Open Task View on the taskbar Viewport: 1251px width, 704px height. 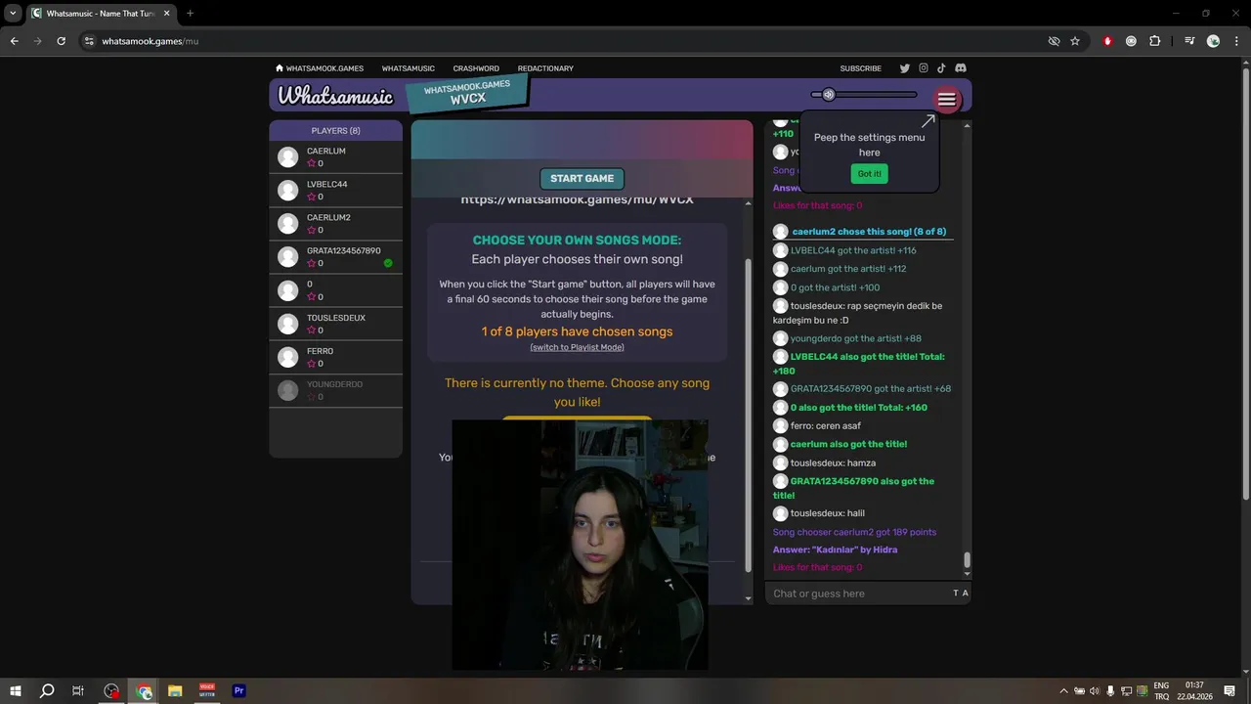(x=78, y=691)
